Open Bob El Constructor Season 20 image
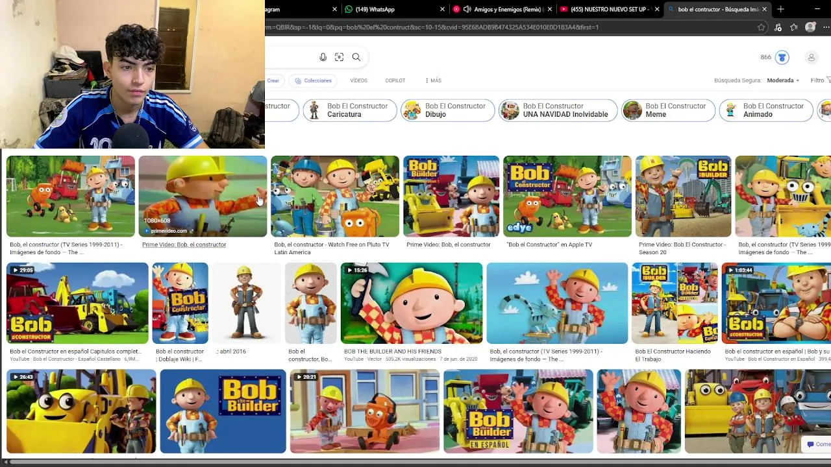The height and width of the screenshot is (467, 831). pos(683,196)
